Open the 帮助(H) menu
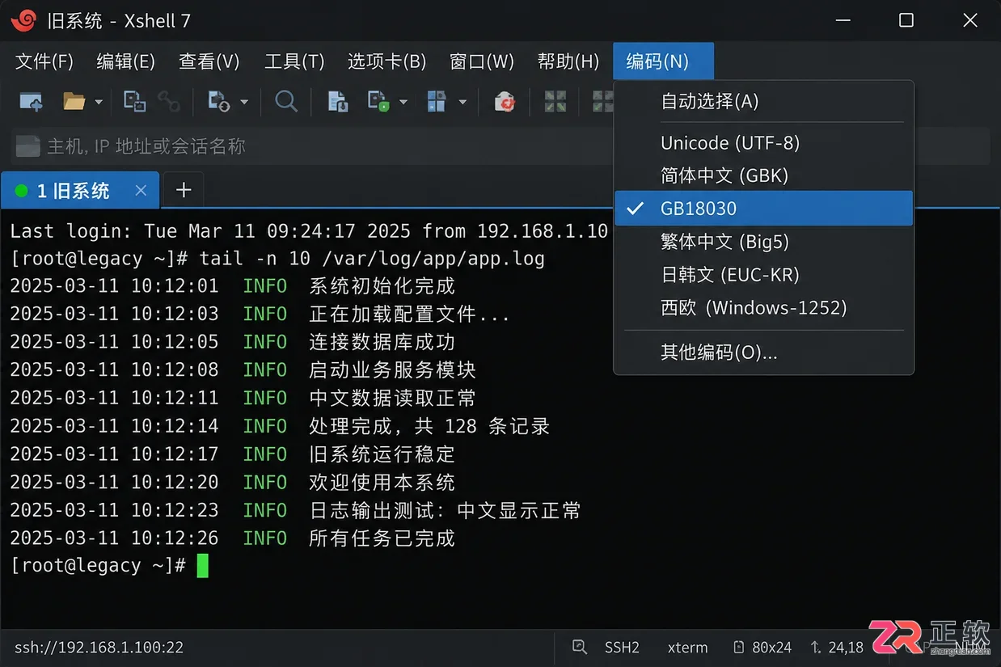This screenshot has height=667, width=1001. pyautogui.click(x=568, y=61)
